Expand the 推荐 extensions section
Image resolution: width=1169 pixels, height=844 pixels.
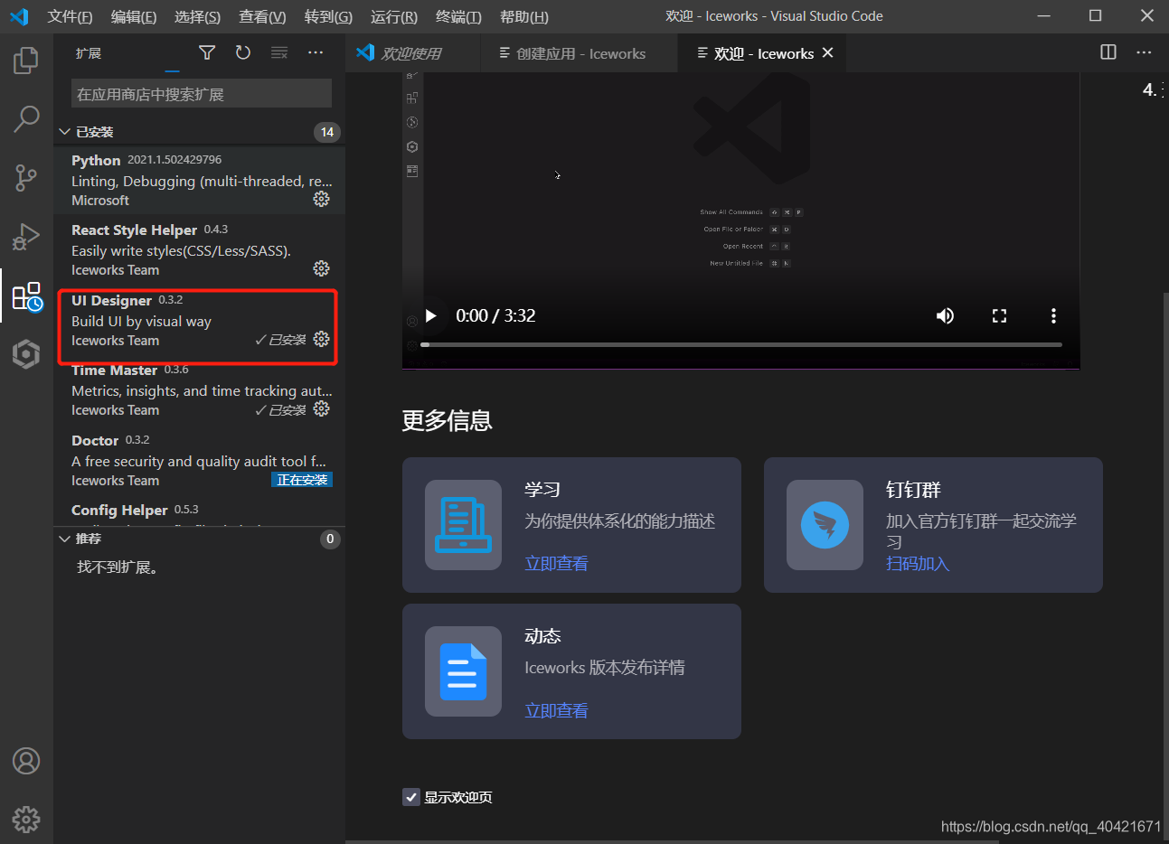pos(86,539)
